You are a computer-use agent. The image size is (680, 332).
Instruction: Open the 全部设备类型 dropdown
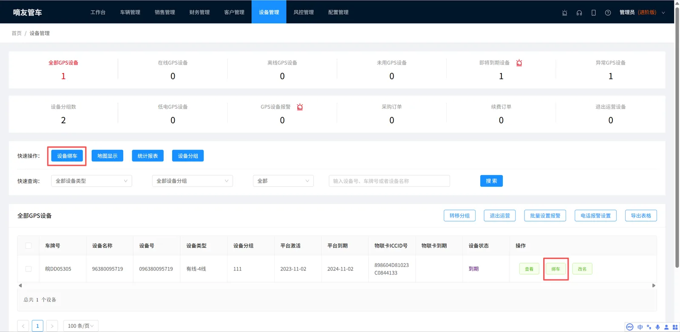tap(91, 181)
